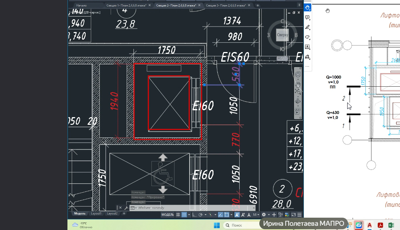
Task: Close the Секция 1 drawing tab
Action: [150, 5]
